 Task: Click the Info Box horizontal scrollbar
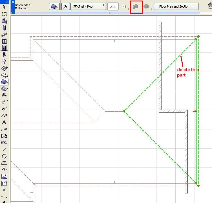(x=110, y=13)
